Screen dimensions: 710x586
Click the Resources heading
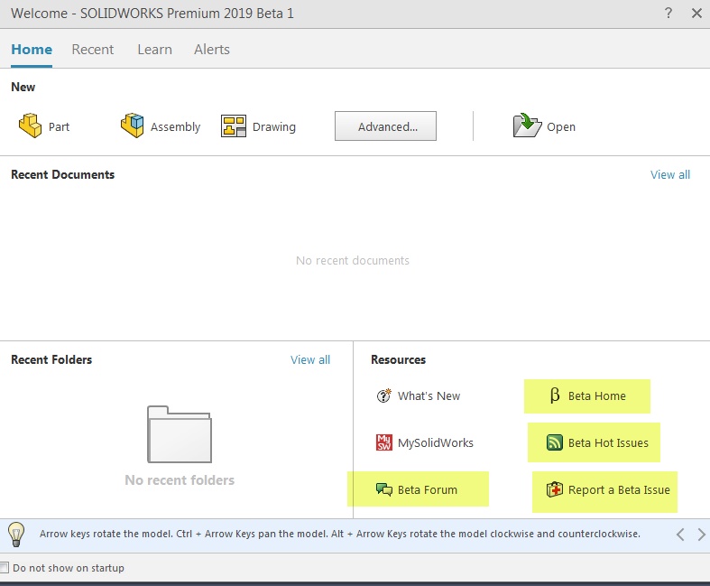(x=398, y=359)
